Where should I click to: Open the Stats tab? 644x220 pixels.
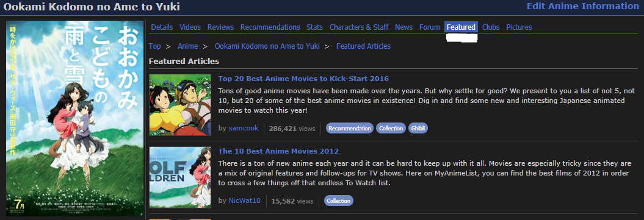click(314, 27)
